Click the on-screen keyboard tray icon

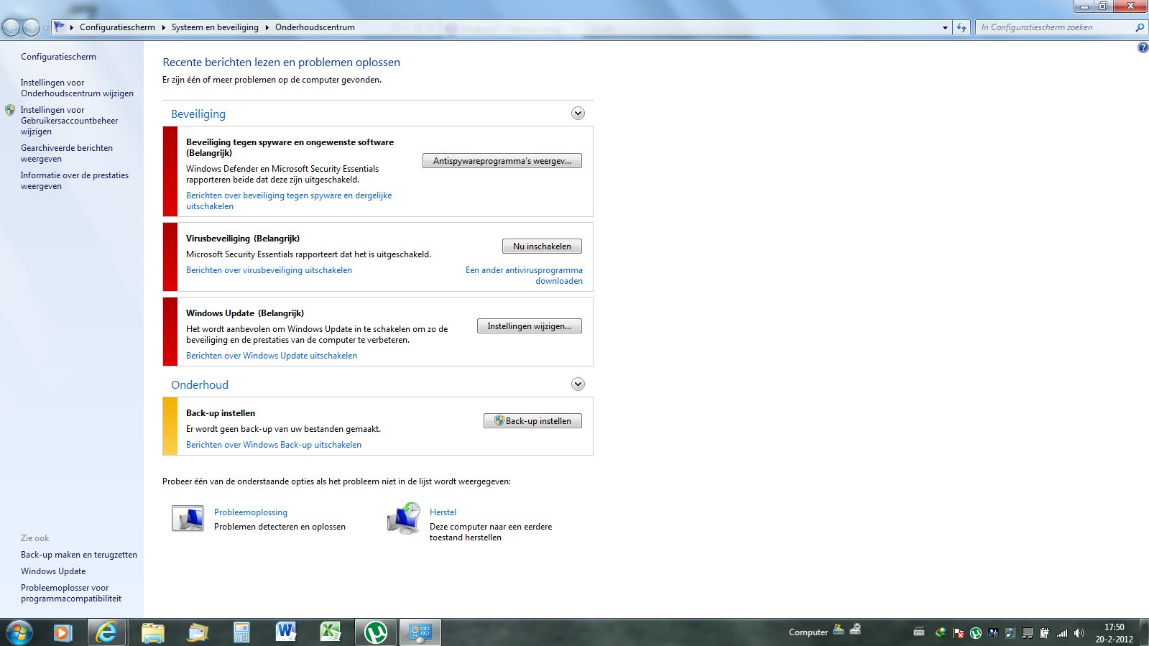(919, 632)
